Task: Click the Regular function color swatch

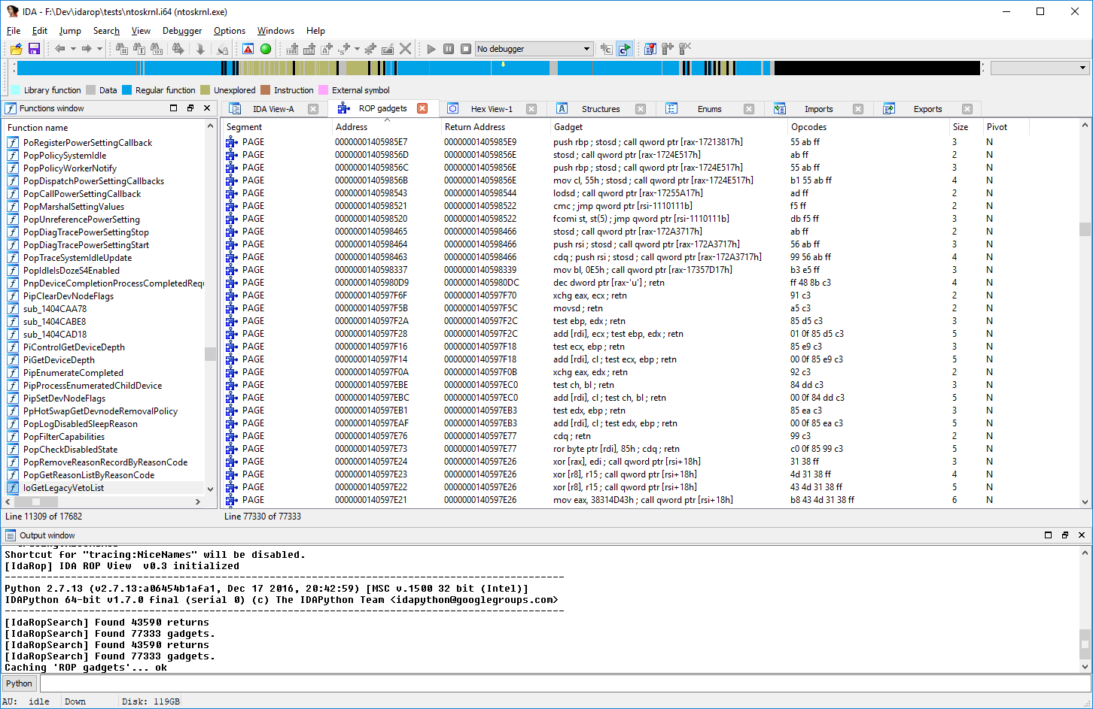Action: point(127,90)
